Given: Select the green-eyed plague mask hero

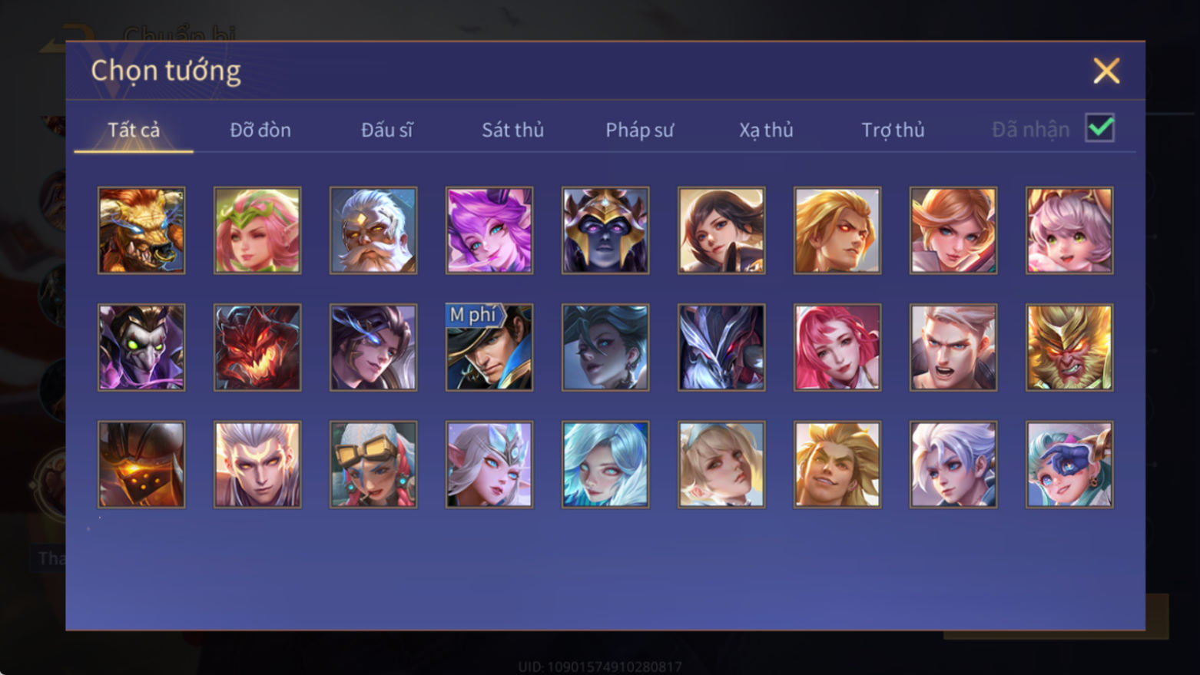Looking at the screenshot, I should click(x=141, y=347).
